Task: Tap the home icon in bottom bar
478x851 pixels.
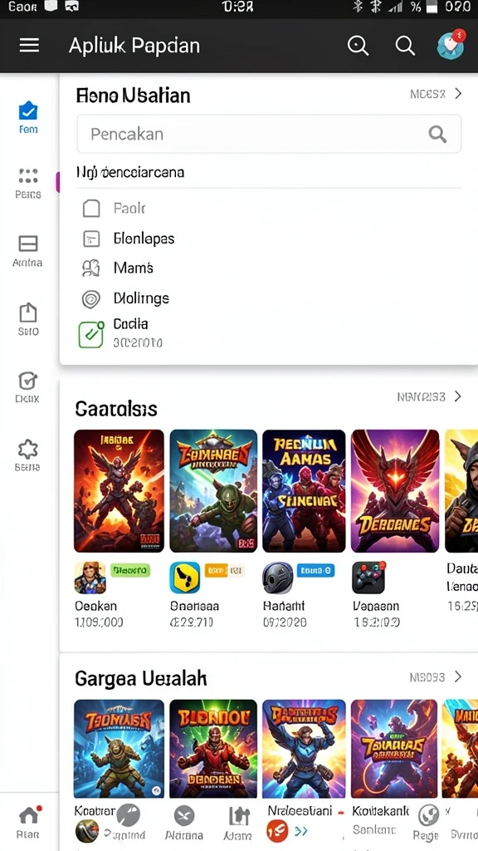Action: point(29,822)
